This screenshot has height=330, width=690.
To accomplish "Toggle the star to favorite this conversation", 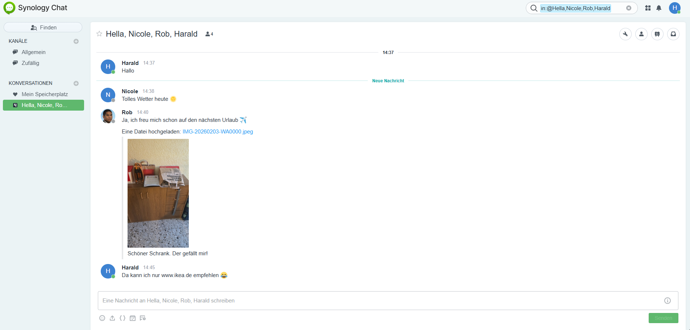I will coord(99,34).
